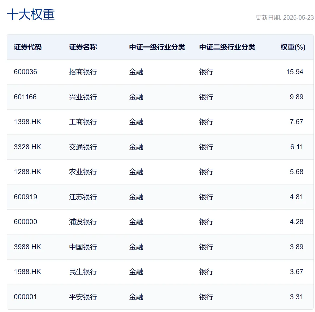315x312 pixels.
Task: Select the weight value 3.67
Action: [x=296, y=272]
